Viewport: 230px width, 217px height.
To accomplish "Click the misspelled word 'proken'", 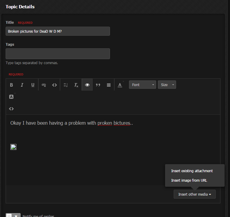I will [x=105, y=123].
